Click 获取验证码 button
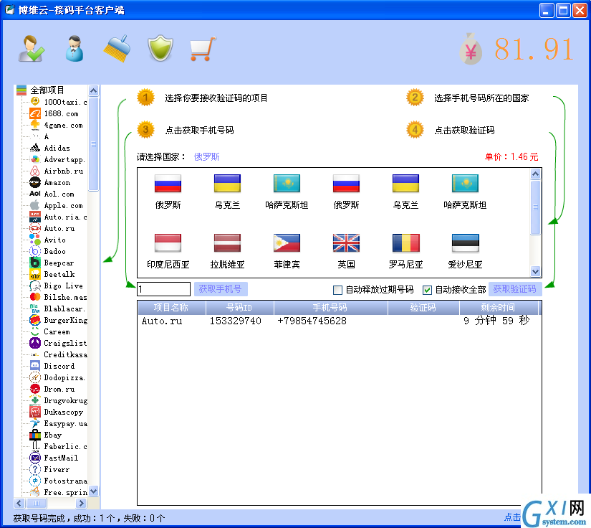The image size is (591, 528). (x=515, y=289)
